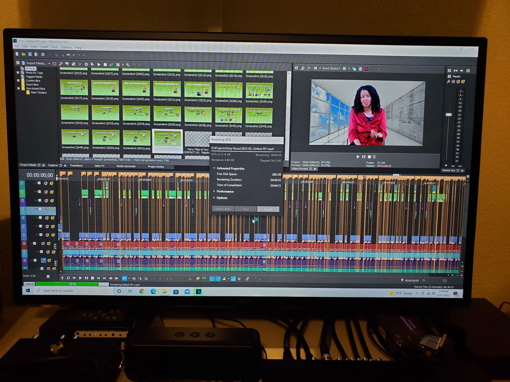This screenshot has width=510, height=382.
Task: Open Chrome from the Windows taskbar
Action: 142,291
